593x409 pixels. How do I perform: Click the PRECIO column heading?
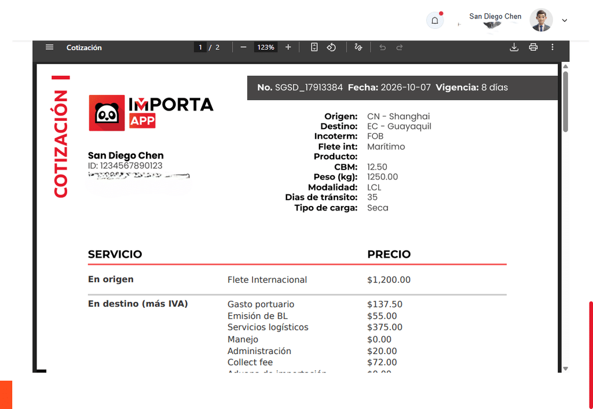[389, 254]
